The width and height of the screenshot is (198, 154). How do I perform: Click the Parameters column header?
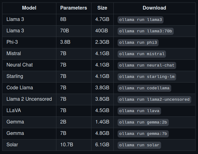pos(74,8)
